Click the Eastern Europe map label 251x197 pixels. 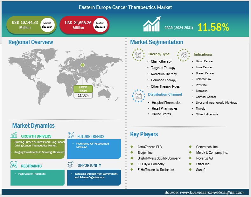(x=83, y=89)
